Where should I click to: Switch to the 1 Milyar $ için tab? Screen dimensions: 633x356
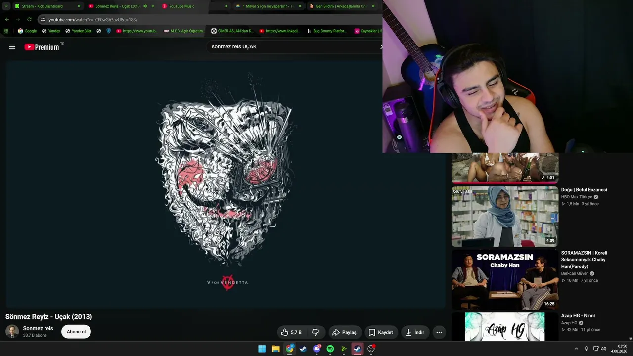pyautogui.click(x=268, y=6)
